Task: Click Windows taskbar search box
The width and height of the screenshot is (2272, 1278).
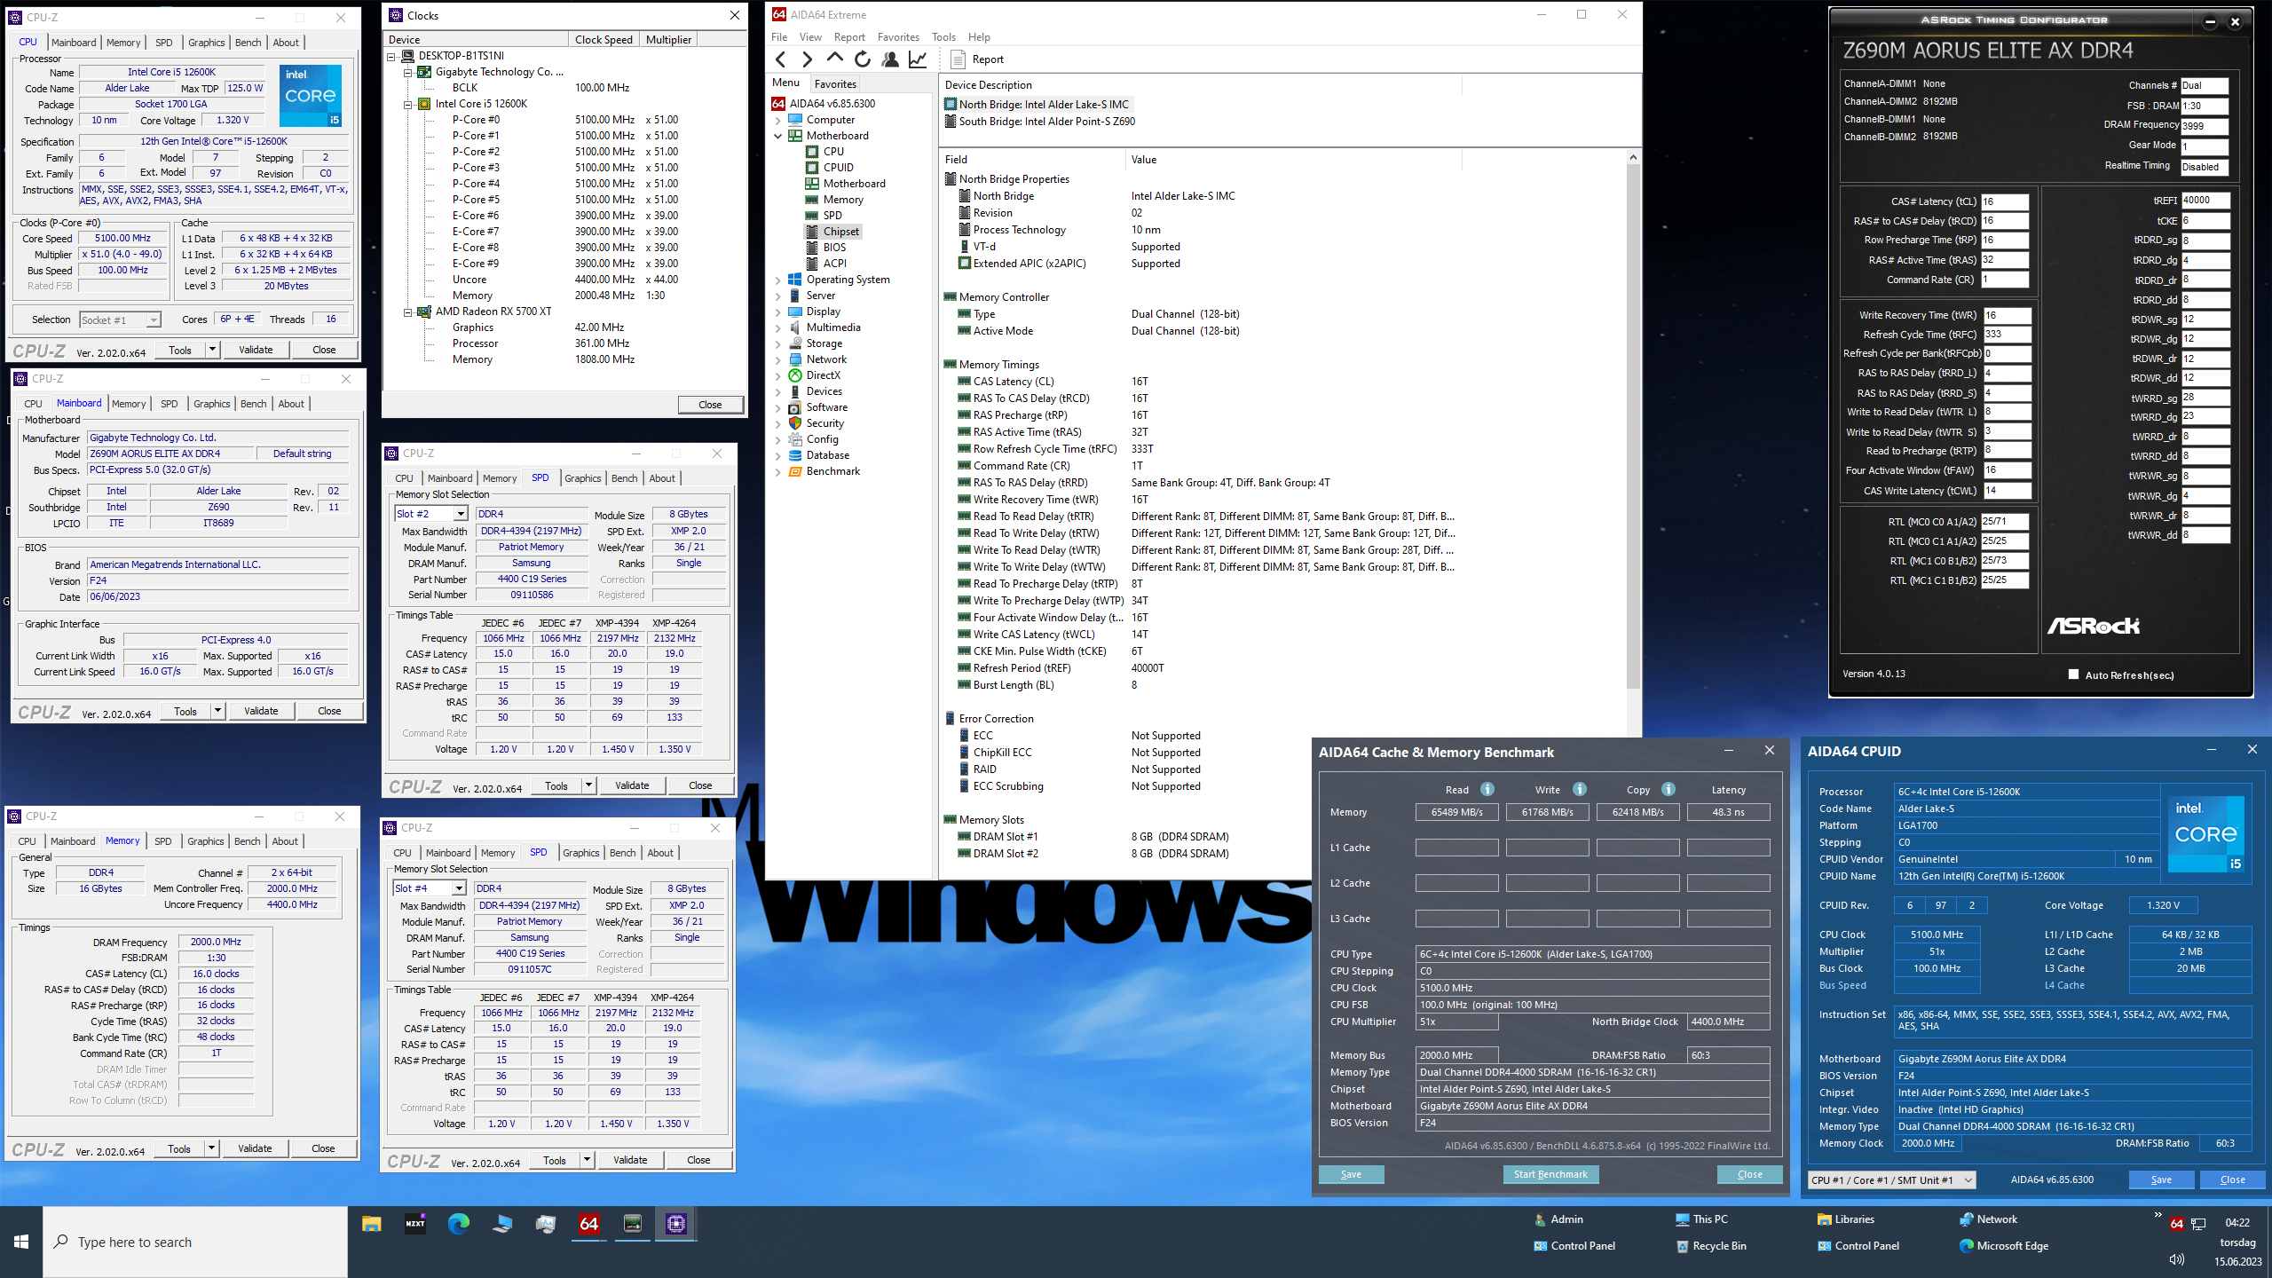Action: point(195,1242)
